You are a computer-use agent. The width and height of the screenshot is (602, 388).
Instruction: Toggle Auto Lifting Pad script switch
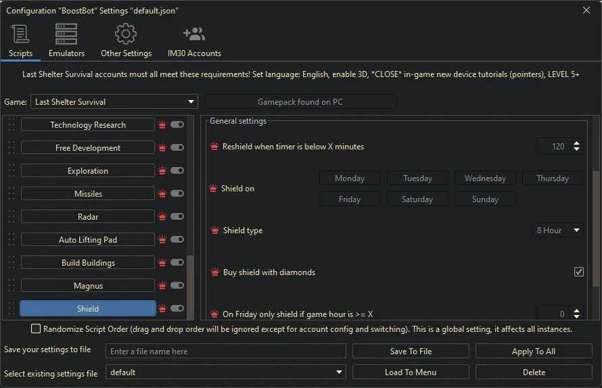point(177,239)
